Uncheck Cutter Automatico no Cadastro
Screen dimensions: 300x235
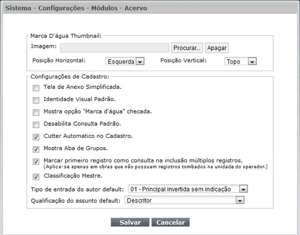[x=36, y=137]
